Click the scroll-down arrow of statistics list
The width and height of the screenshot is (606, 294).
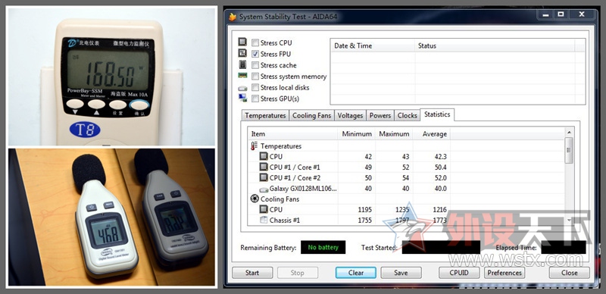[569, 220]
